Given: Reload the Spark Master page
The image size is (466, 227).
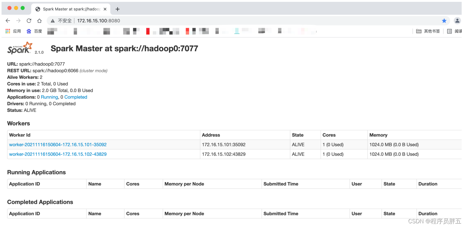Looking at the screenshot, I should coord(29,21).
